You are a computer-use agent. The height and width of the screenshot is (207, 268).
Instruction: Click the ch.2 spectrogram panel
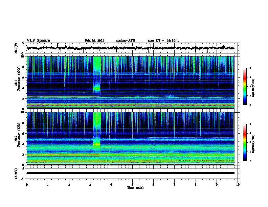(x=130, y=139)
